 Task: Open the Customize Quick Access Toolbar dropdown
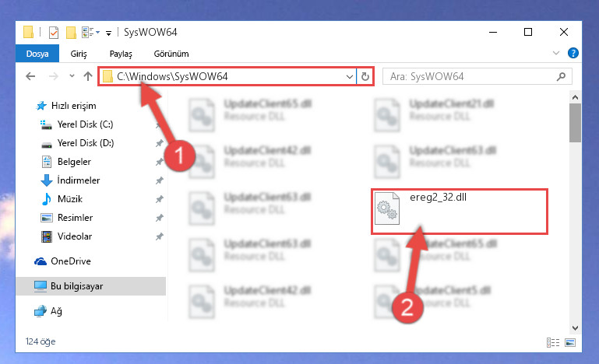click(x=109, y=33)
